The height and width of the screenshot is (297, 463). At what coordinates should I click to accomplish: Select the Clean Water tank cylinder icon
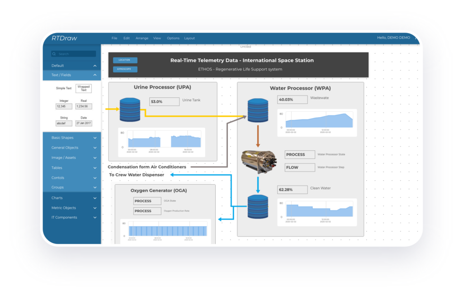pyautogui.click(x=258, y=207)
